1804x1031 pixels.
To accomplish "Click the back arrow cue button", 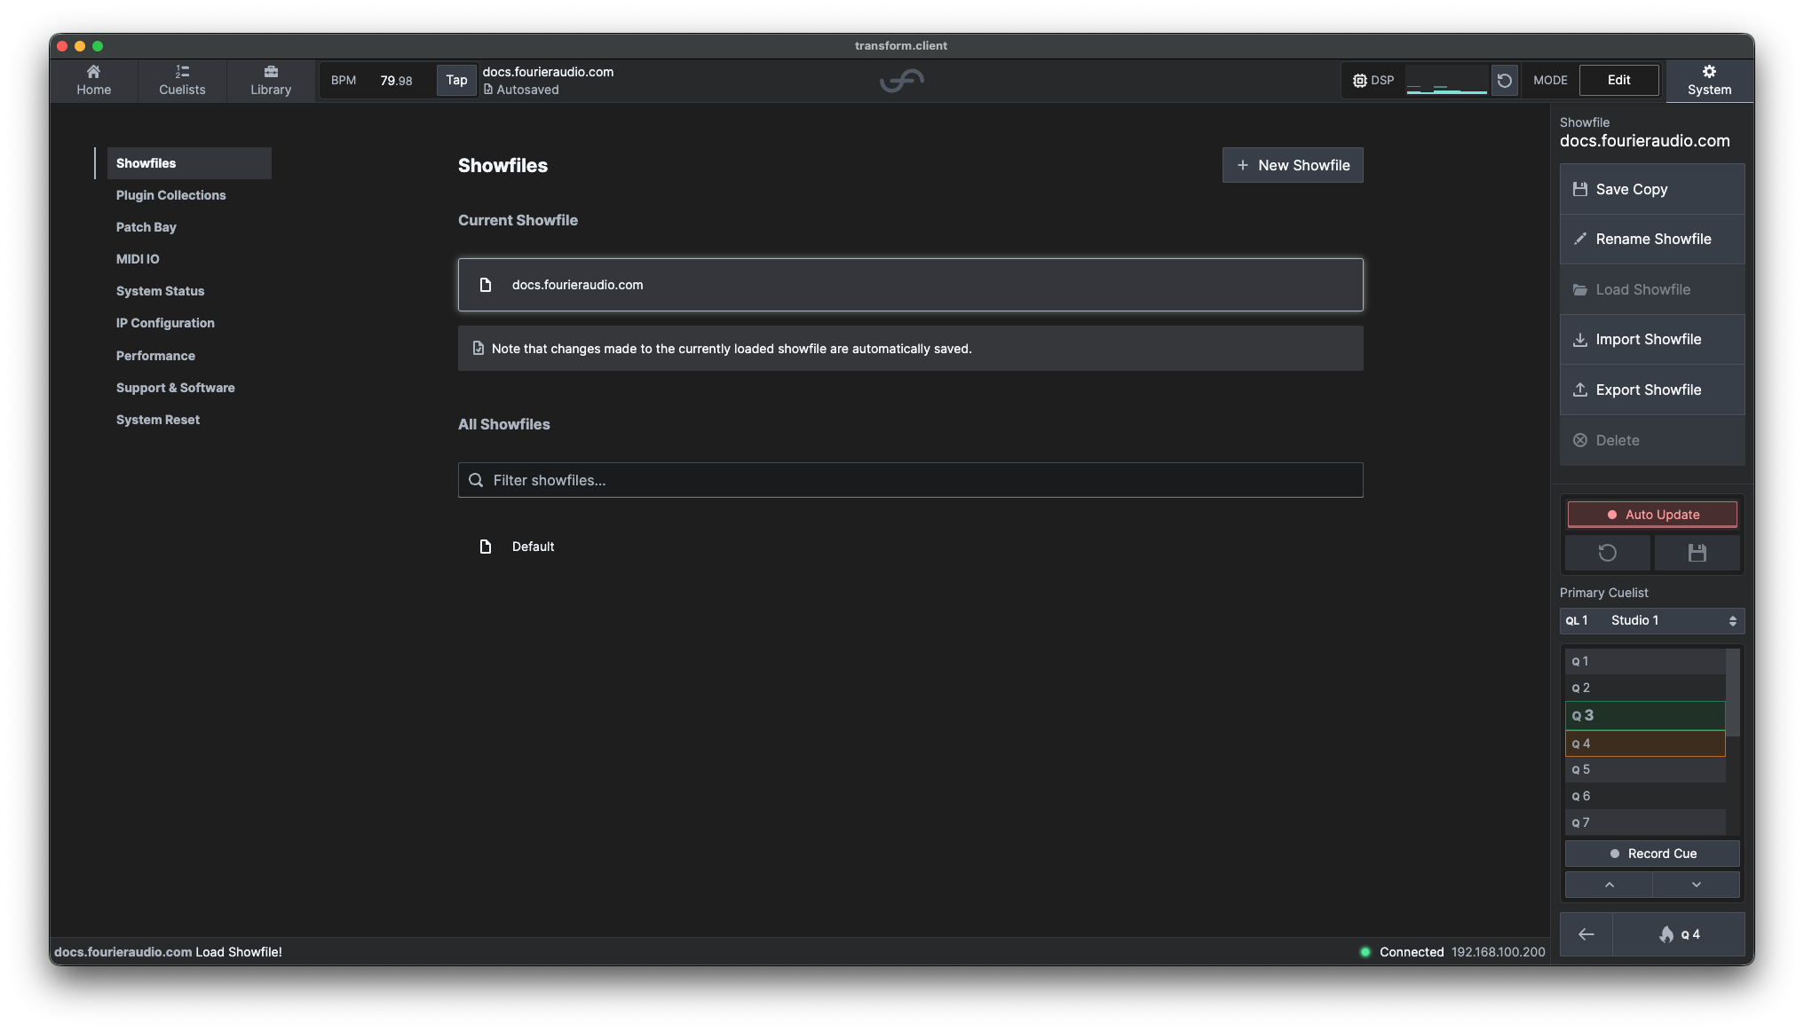I will click(1586, 934).
